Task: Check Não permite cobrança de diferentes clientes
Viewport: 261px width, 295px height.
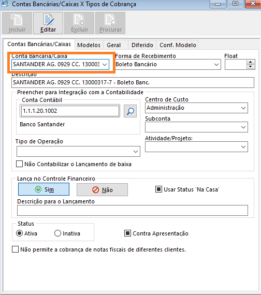Action: pos(15,249)
